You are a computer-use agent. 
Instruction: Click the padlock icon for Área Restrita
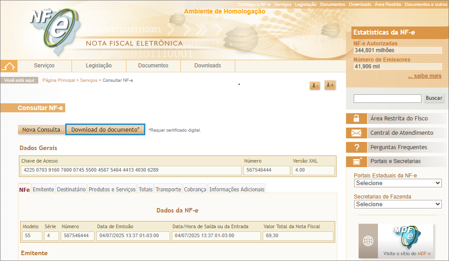click(356, 119)
